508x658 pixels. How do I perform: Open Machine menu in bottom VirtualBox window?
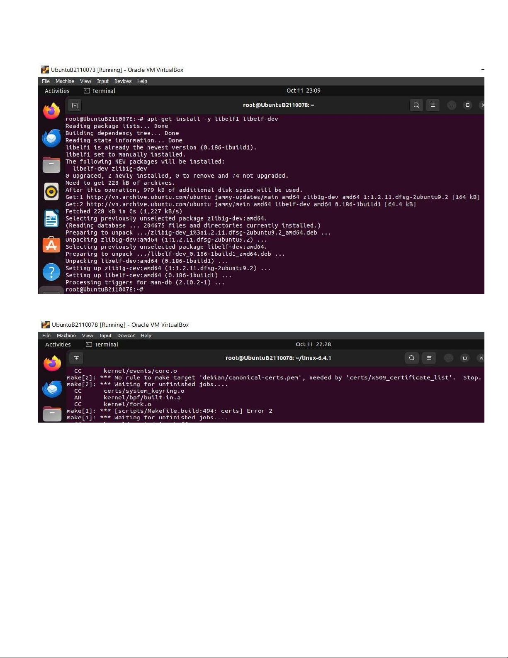(x=66, y=335)
